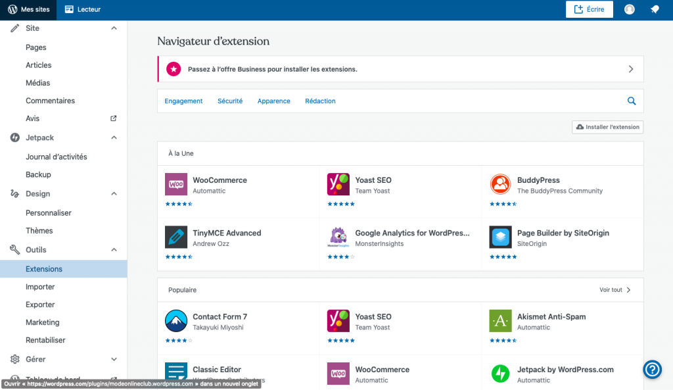Click 'Passez à l'offre Business' banner text
Screen dimensions: 673x390
(273, 69)
